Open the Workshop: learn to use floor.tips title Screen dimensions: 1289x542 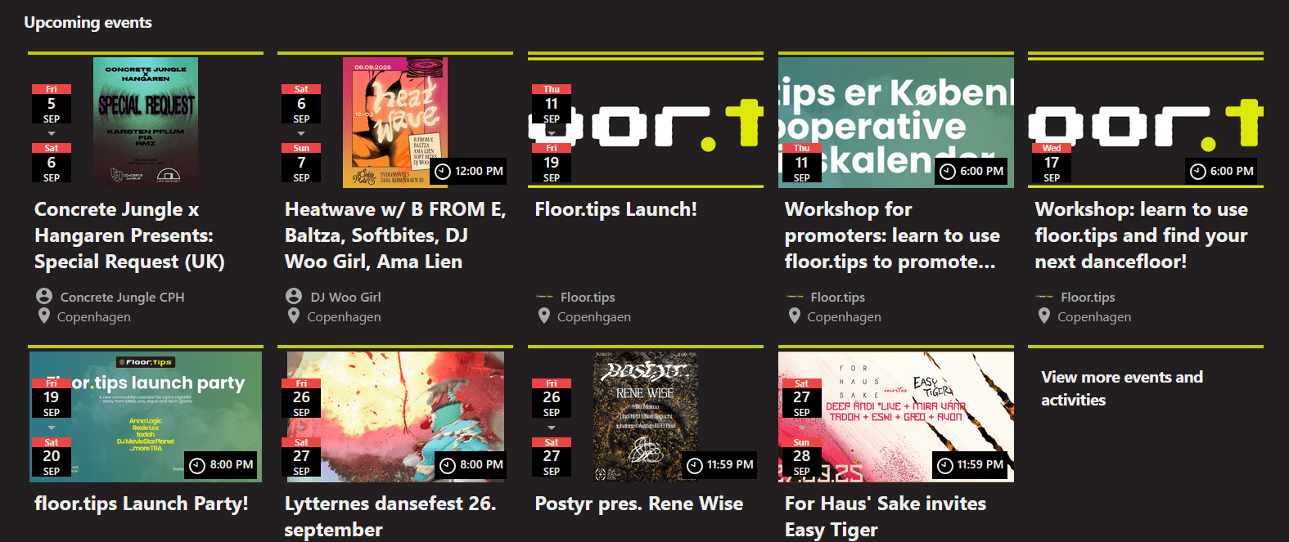(1141, 235)
